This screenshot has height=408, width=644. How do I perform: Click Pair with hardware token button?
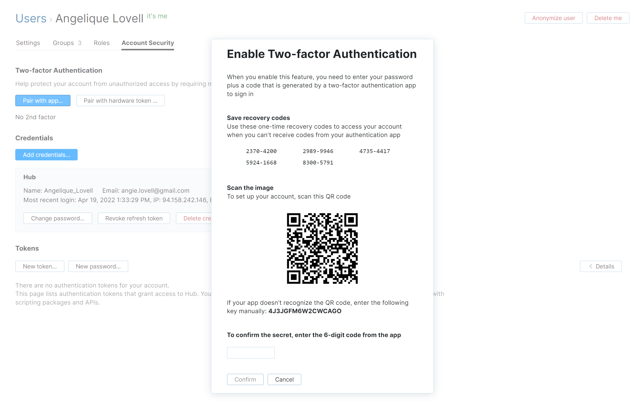pos(120,100)
